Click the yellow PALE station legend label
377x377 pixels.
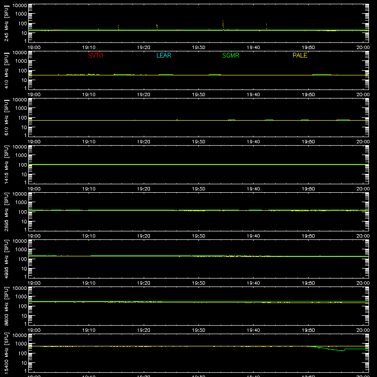tap(300, 55)
